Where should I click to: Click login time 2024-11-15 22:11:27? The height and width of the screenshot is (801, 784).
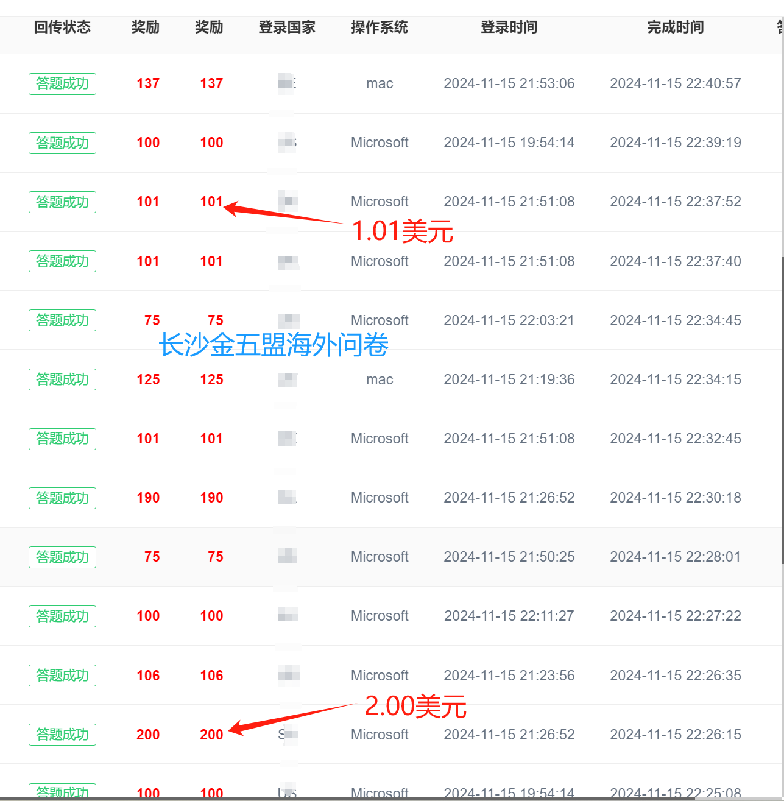point(509,616)
